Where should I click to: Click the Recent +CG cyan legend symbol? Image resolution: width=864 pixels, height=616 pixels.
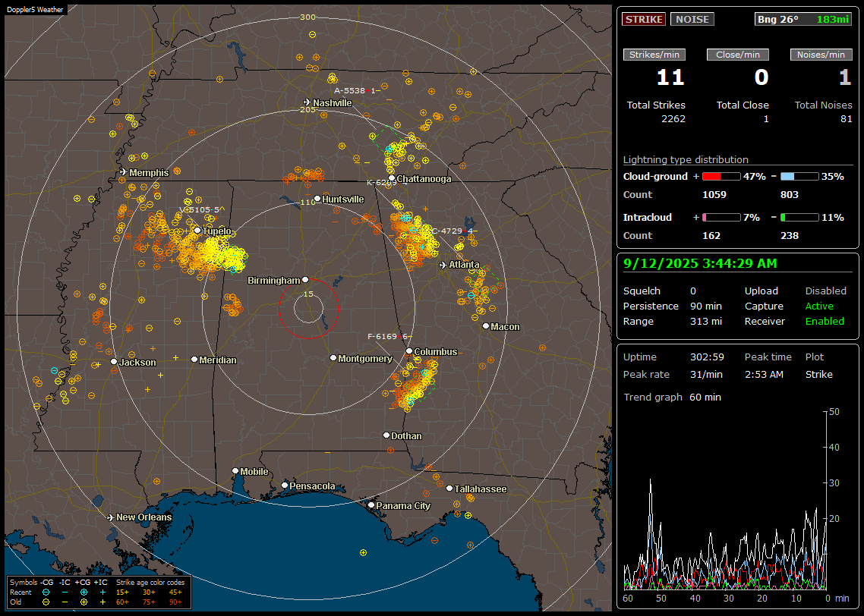tap(84, 592)
